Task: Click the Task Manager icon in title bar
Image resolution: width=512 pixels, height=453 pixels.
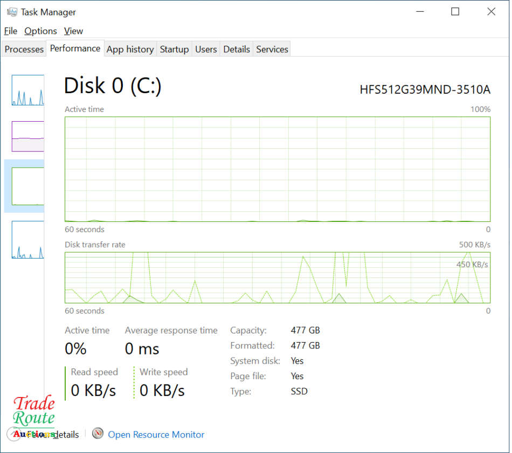Action: (12, 12)
